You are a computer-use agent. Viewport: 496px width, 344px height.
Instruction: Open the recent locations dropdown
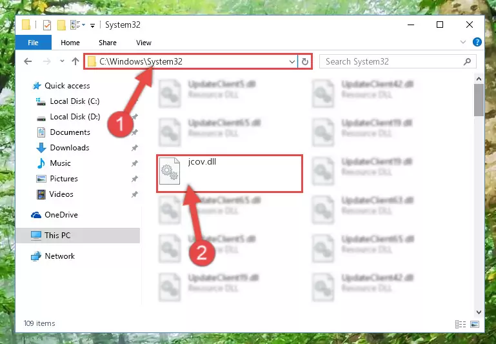click(62, 61)
